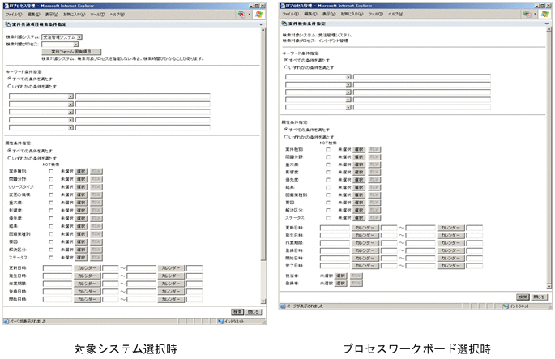Click 検索 button in right window
This screenshot has height=359, width=555.
(x=523, y=297)
